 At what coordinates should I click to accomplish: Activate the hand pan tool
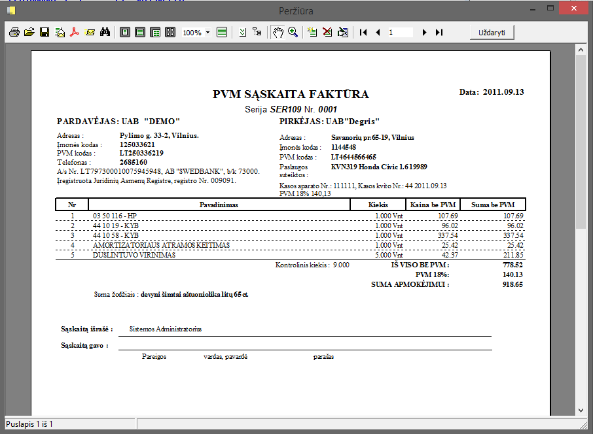[278, 32]
